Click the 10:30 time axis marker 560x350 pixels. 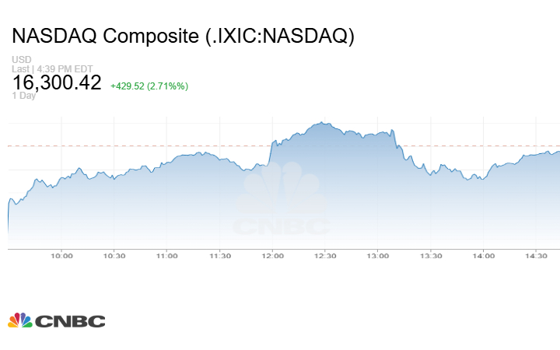pyautogui.click(x=114, y=255)
